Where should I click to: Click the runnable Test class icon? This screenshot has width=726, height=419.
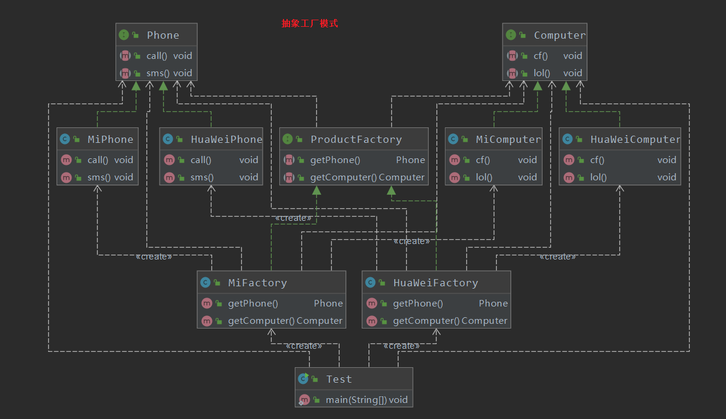tap(304, 379)
